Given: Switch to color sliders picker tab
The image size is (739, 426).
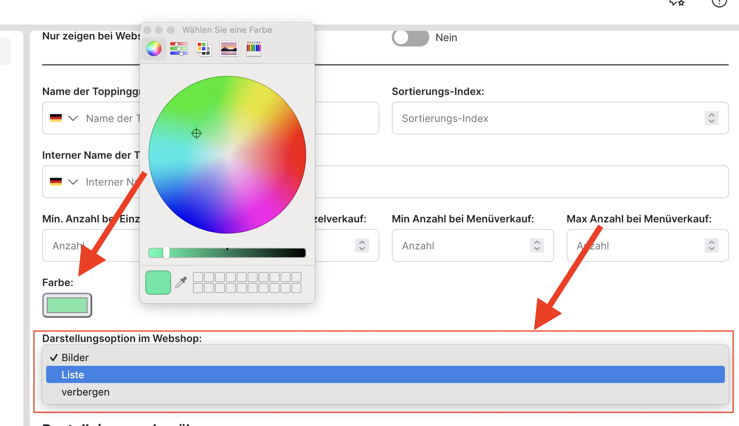Looking at the screenshot, I should coord(179,49).
